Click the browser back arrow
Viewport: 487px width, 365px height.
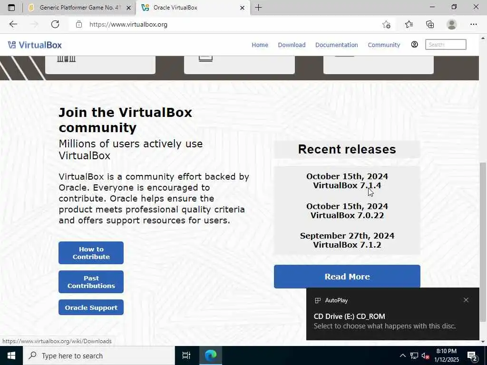click(x=13, y=24)
